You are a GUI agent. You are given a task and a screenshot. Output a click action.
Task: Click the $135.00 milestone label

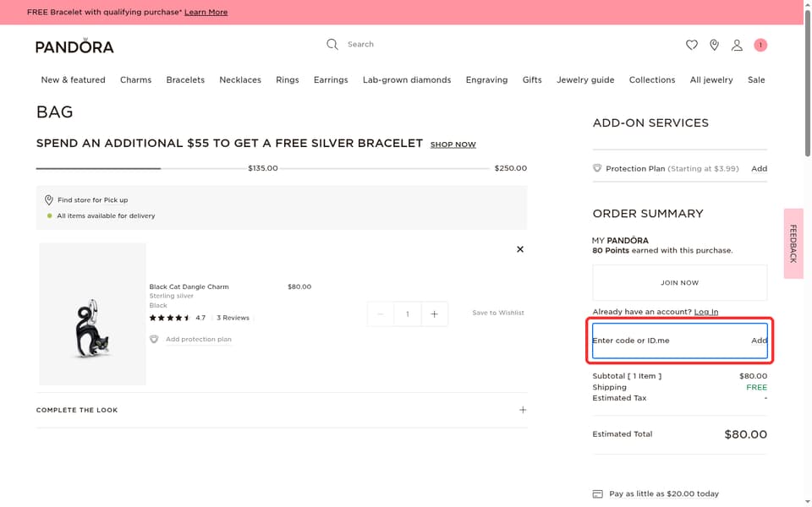coord(263,168)
